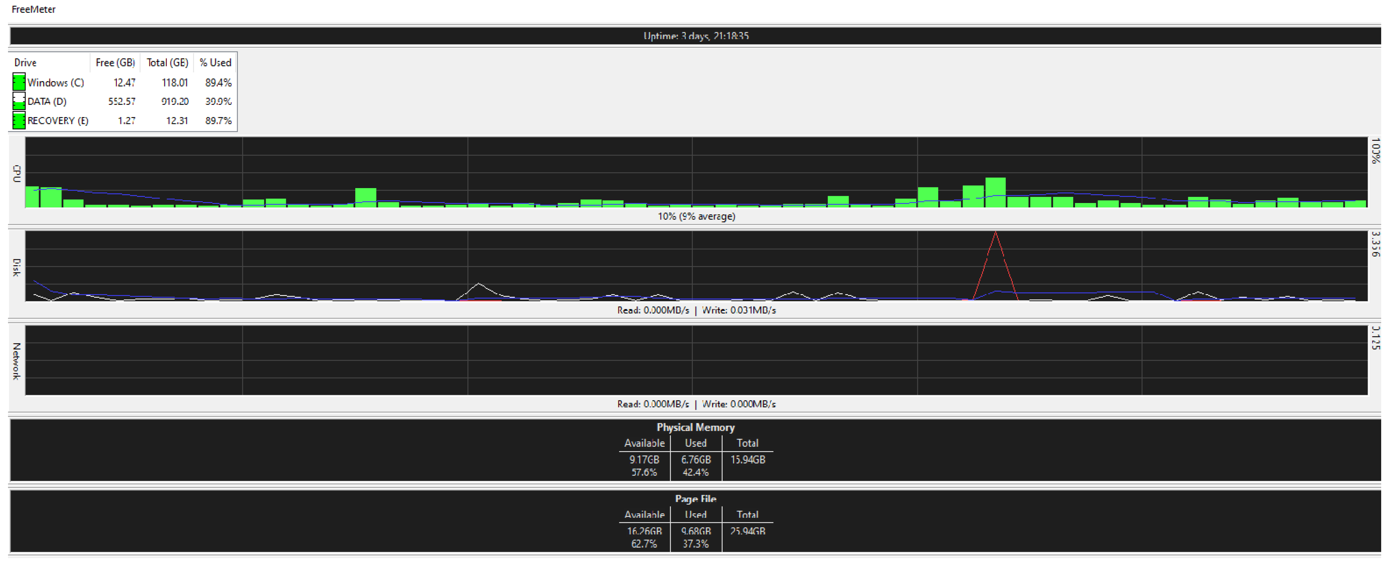Select the Total (GB) column header
The image size is (1387, 565).
[x=167, y=63]
